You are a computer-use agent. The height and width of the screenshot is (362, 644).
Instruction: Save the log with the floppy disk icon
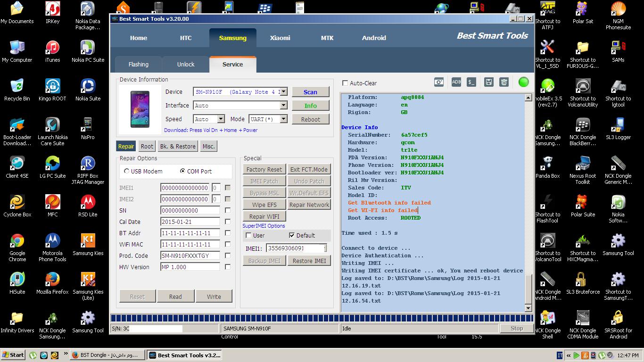coord(489,82)
